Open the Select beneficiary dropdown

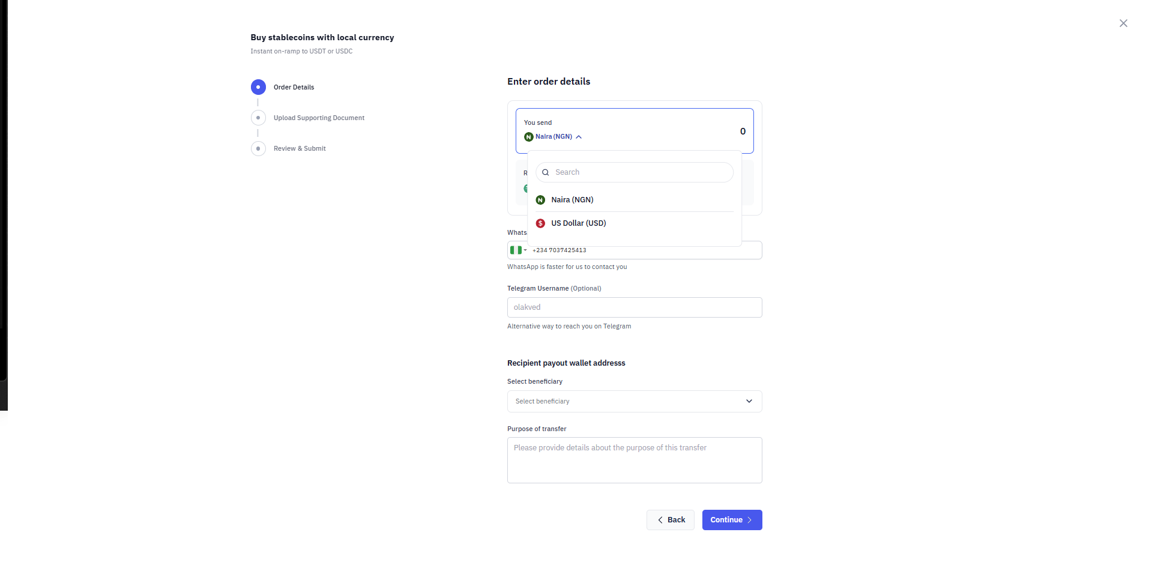[x=635, y=401]
